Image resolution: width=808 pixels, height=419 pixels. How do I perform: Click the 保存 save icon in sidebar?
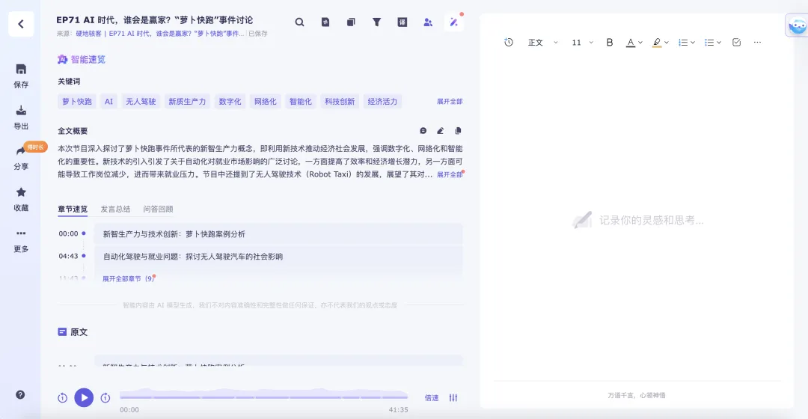coord(21,69)
